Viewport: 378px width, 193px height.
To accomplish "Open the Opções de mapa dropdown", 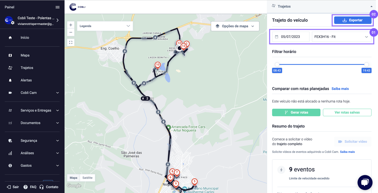I will pos(235,26).
